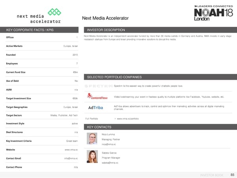Click the Next Media Accelerator logo

38,16
